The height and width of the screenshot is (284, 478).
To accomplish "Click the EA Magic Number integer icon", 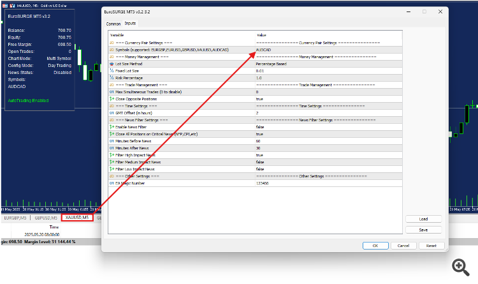I will pos(112,183).
